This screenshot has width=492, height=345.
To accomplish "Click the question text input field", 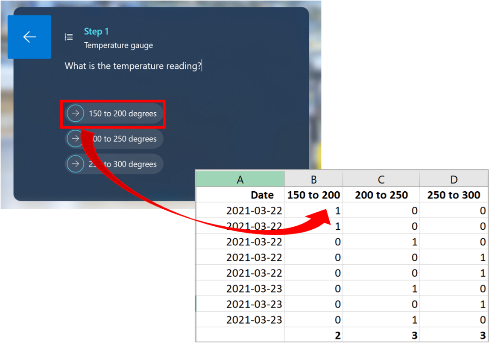I will (x=134, y=66).
